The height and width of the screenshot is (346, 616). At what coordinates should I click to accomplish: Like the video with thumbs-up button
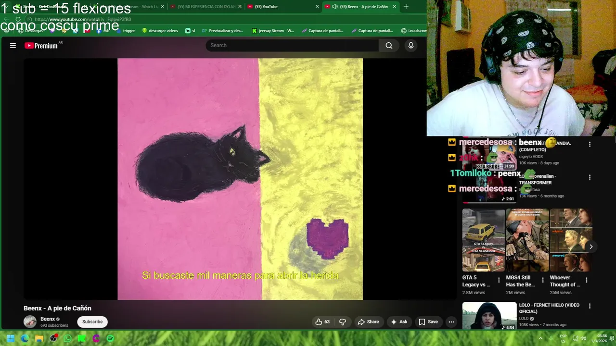point(322,322)
